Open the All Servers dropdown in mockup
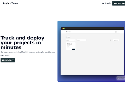 pyautogui.click(x=71, y=40)
